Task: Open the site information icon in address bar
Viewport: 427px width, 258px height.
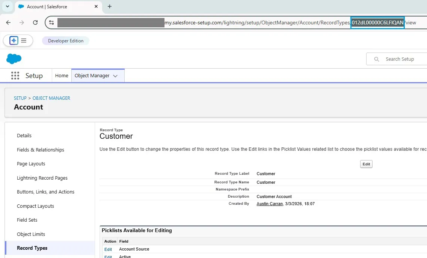Action: pos(51,22)
